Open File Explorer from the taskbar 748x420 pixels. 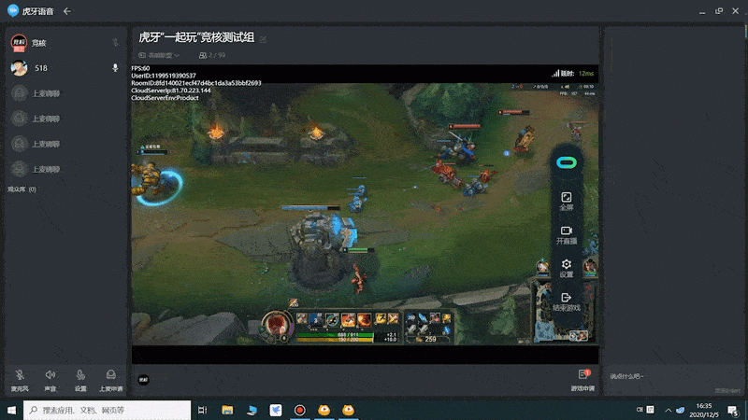point(227,410)
